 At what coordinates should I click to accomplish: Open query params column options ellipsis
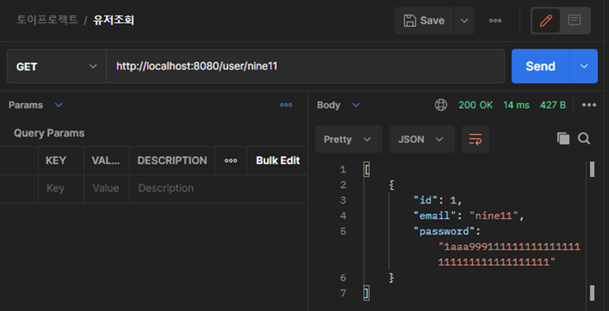coord(231,160)
